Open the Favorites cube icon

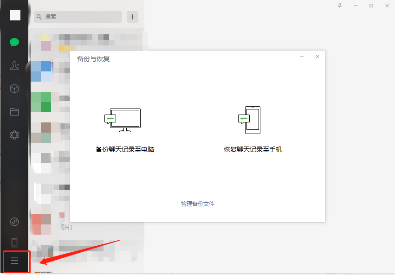point(14,89)
